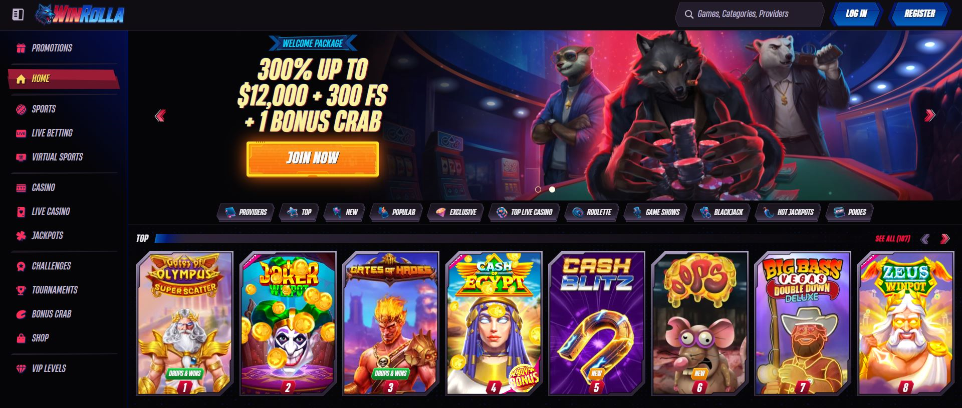View VIP Levels diamond icon

(21, 368)
